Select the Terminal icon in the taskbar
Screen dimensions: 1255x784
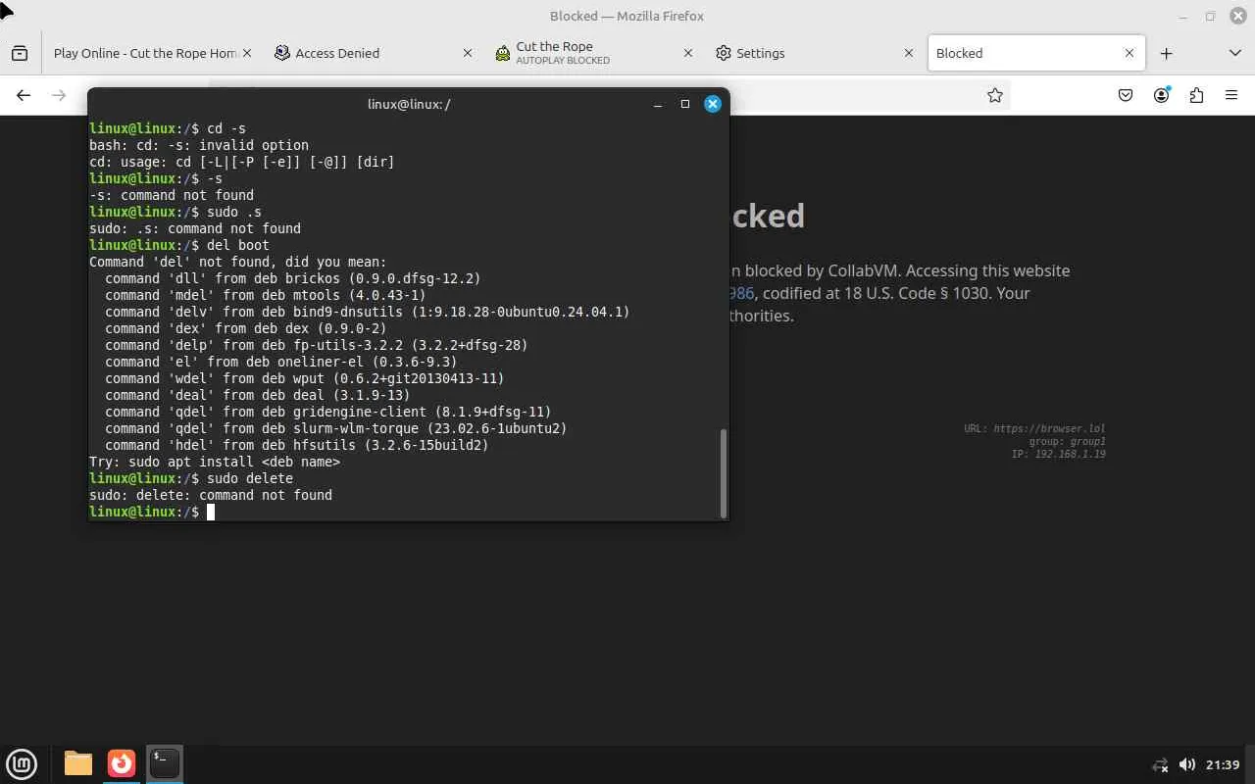(x=165, y=762)
